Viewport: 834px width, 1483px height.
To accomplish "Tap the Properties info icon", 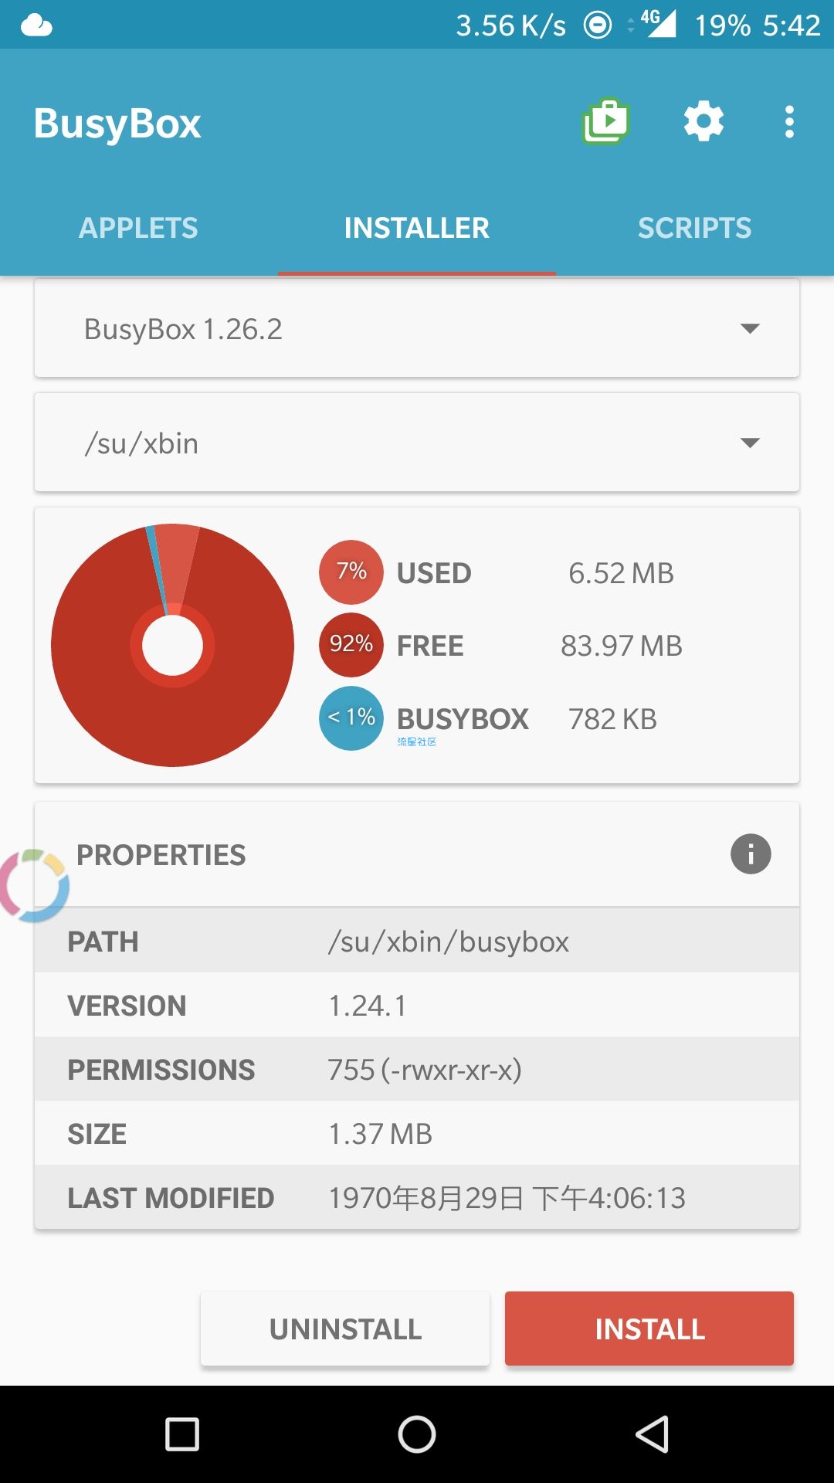I will click(751, 854).
